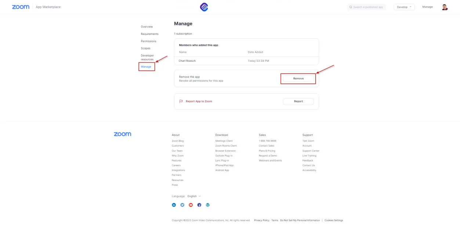460x225 pixels.
Task: Open Zoom's Twitter page icon
Action: click(182, 205)
